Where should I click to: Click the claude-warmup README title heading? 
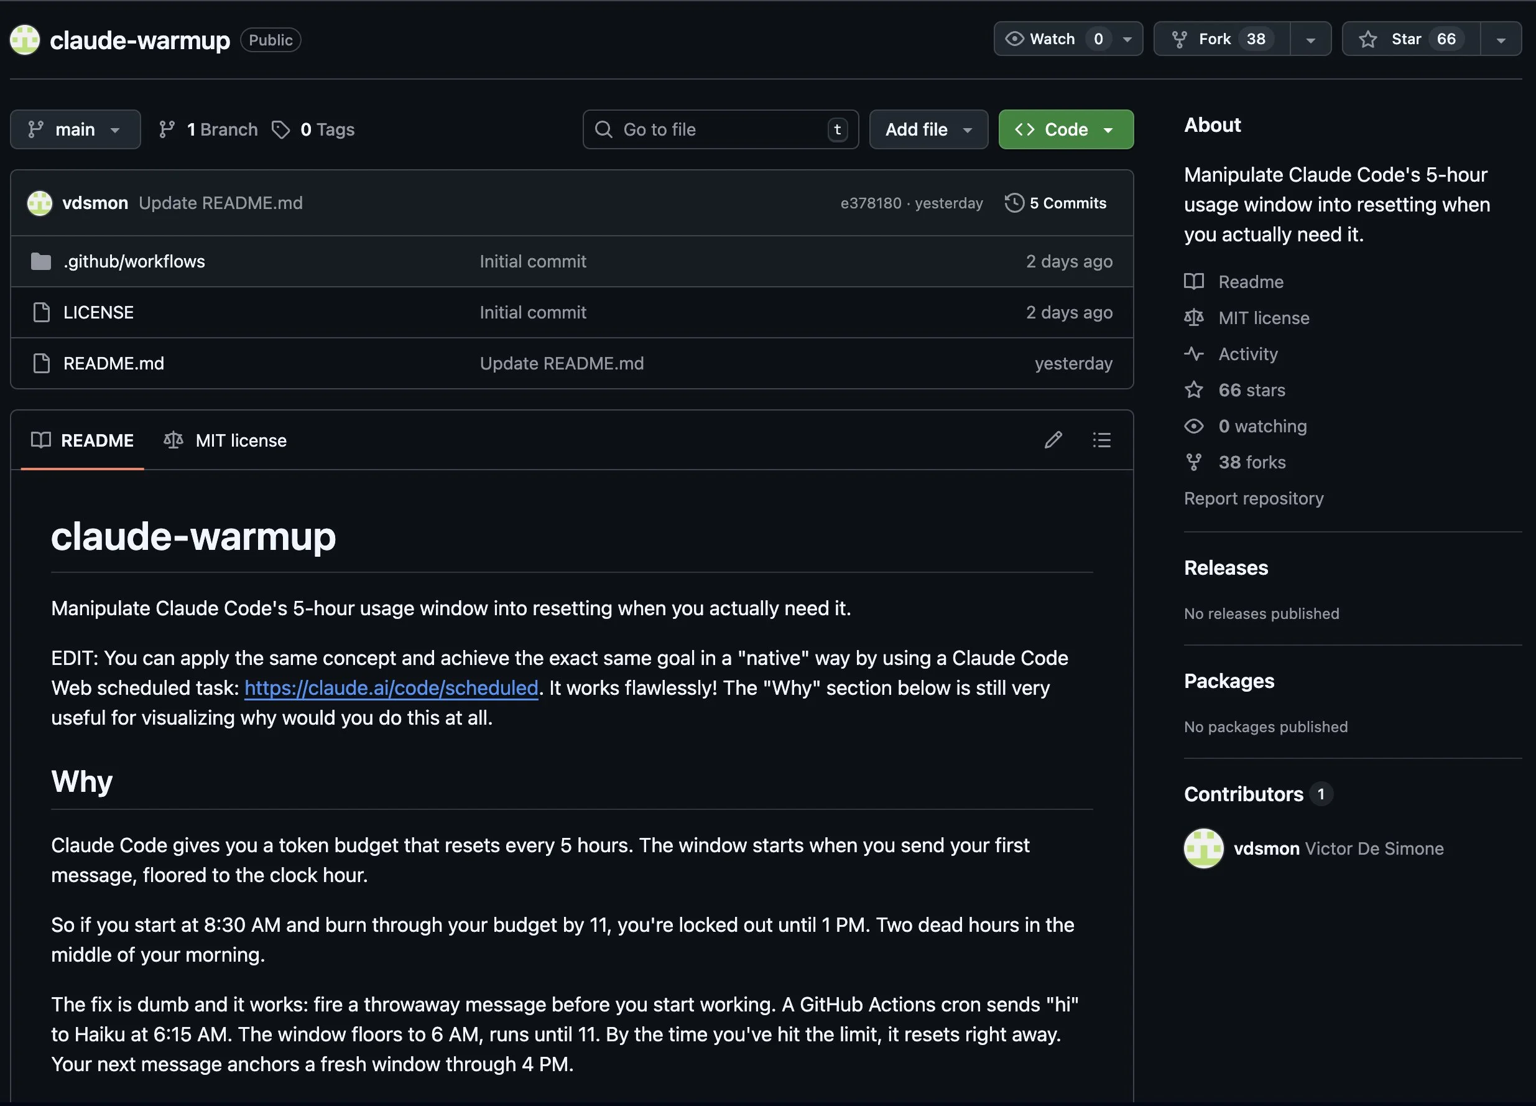point(193,536)
